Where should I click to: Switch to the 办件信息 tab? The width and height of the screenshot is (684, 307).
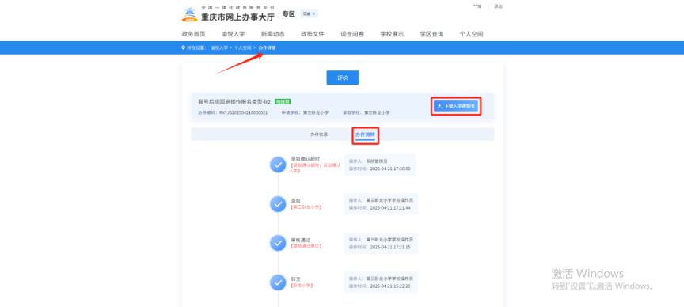(x=319, y=135)
